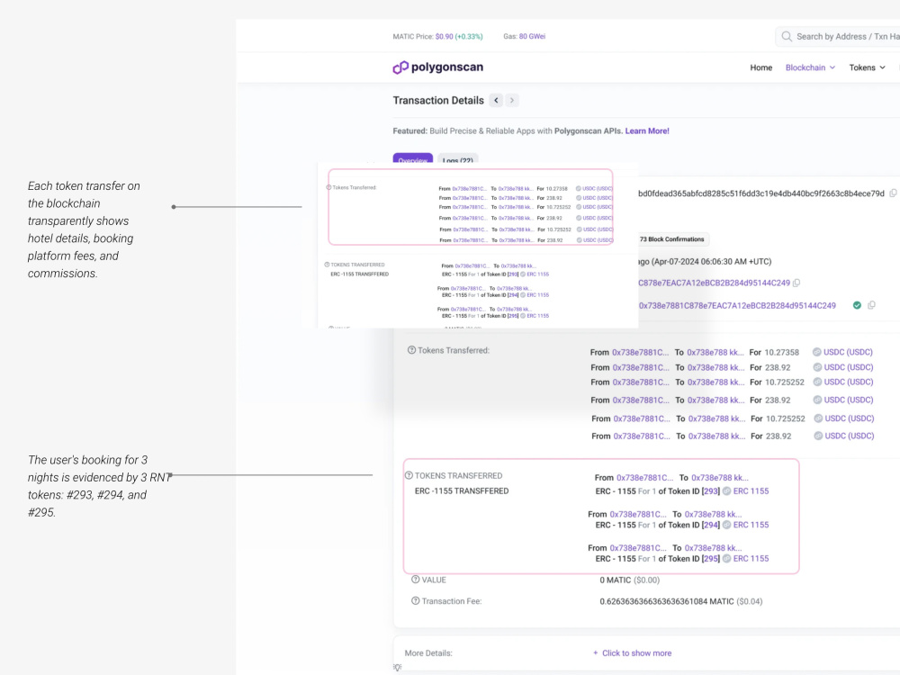Focus the Search by Address field
Screen dimensions: 900x675
838,37
